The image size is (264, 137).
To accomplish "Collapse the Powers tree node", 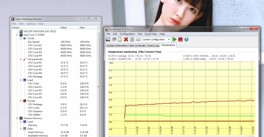I will click(21, 101).
